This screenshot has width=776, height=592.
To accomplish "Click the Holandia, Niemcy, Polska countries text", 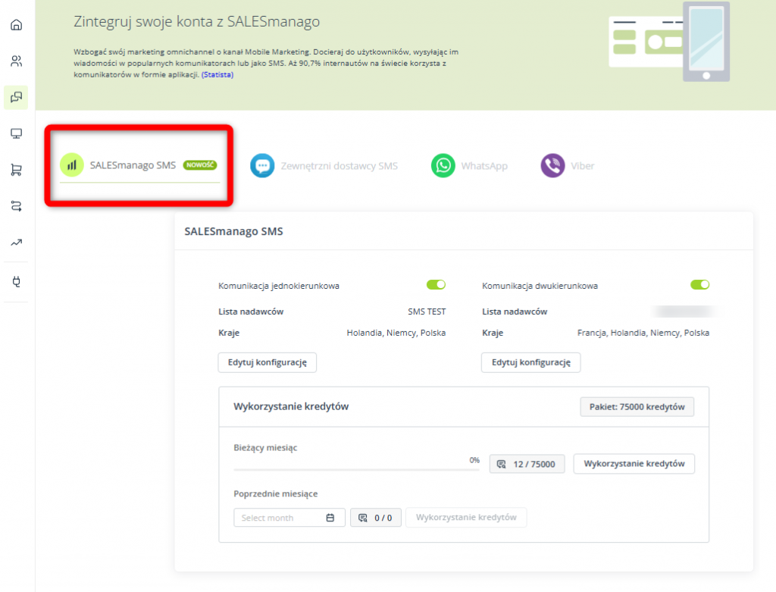I will 396,333.
